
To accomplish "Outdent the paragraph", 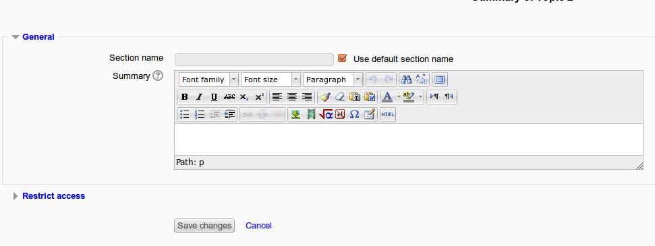I will coord(215,114).
